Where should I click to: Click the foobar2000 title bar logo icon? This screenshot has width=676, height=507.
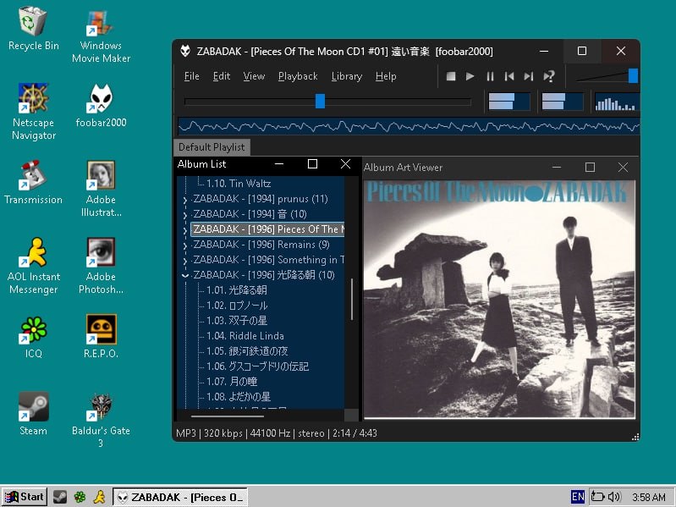[x=185, y=51]
